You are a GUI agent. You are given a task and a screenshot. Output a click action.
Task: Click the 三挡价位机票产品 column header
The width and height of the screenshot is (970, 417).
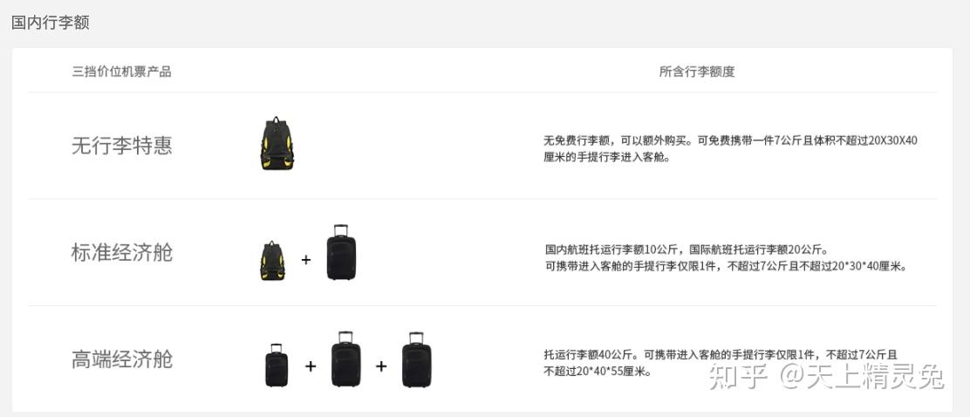coord(121,72)
